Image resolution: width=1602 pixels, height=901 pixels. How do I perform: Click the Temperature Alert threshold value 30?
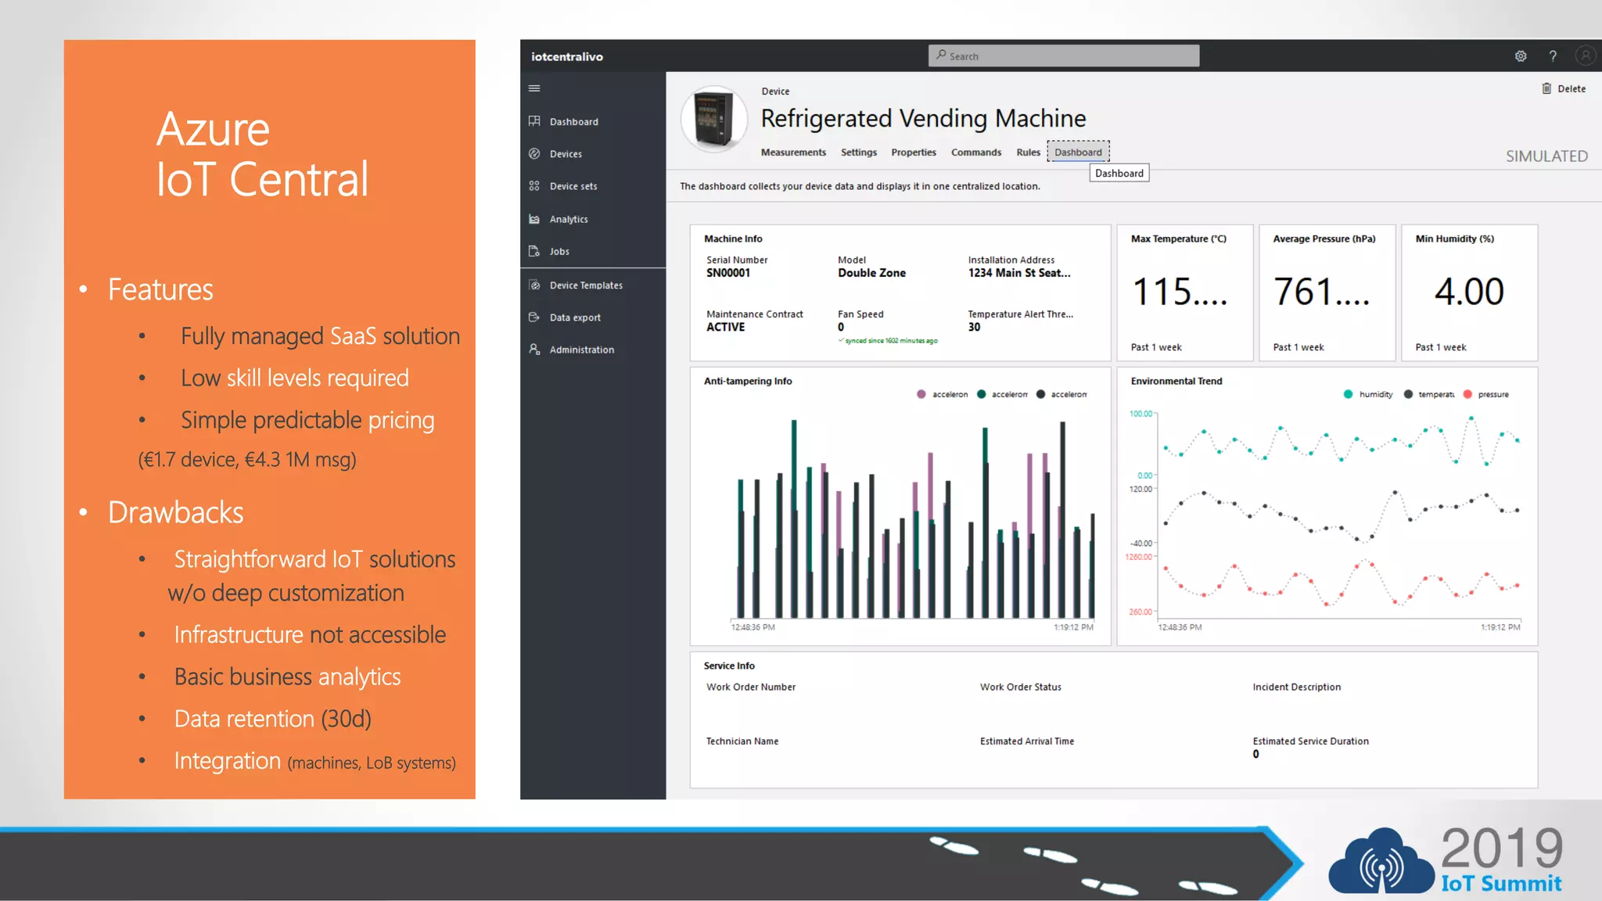pyautogui.click(x=974, y=327)
